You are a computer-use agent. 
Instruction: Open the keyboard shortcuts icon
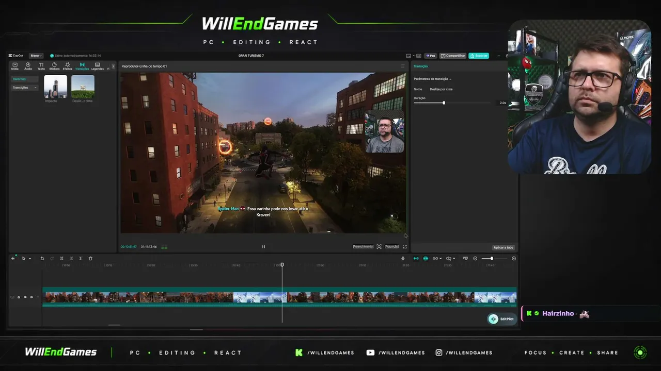pos(419,56)
